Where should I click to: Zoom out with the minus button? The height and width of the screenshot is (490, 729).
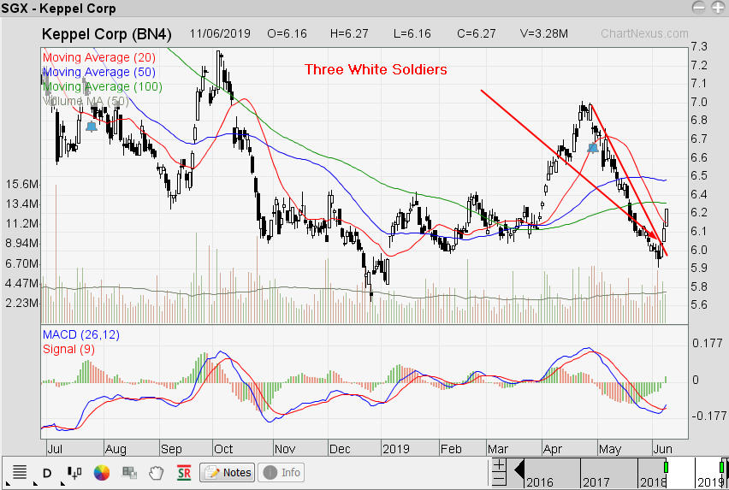pos(499,479)
